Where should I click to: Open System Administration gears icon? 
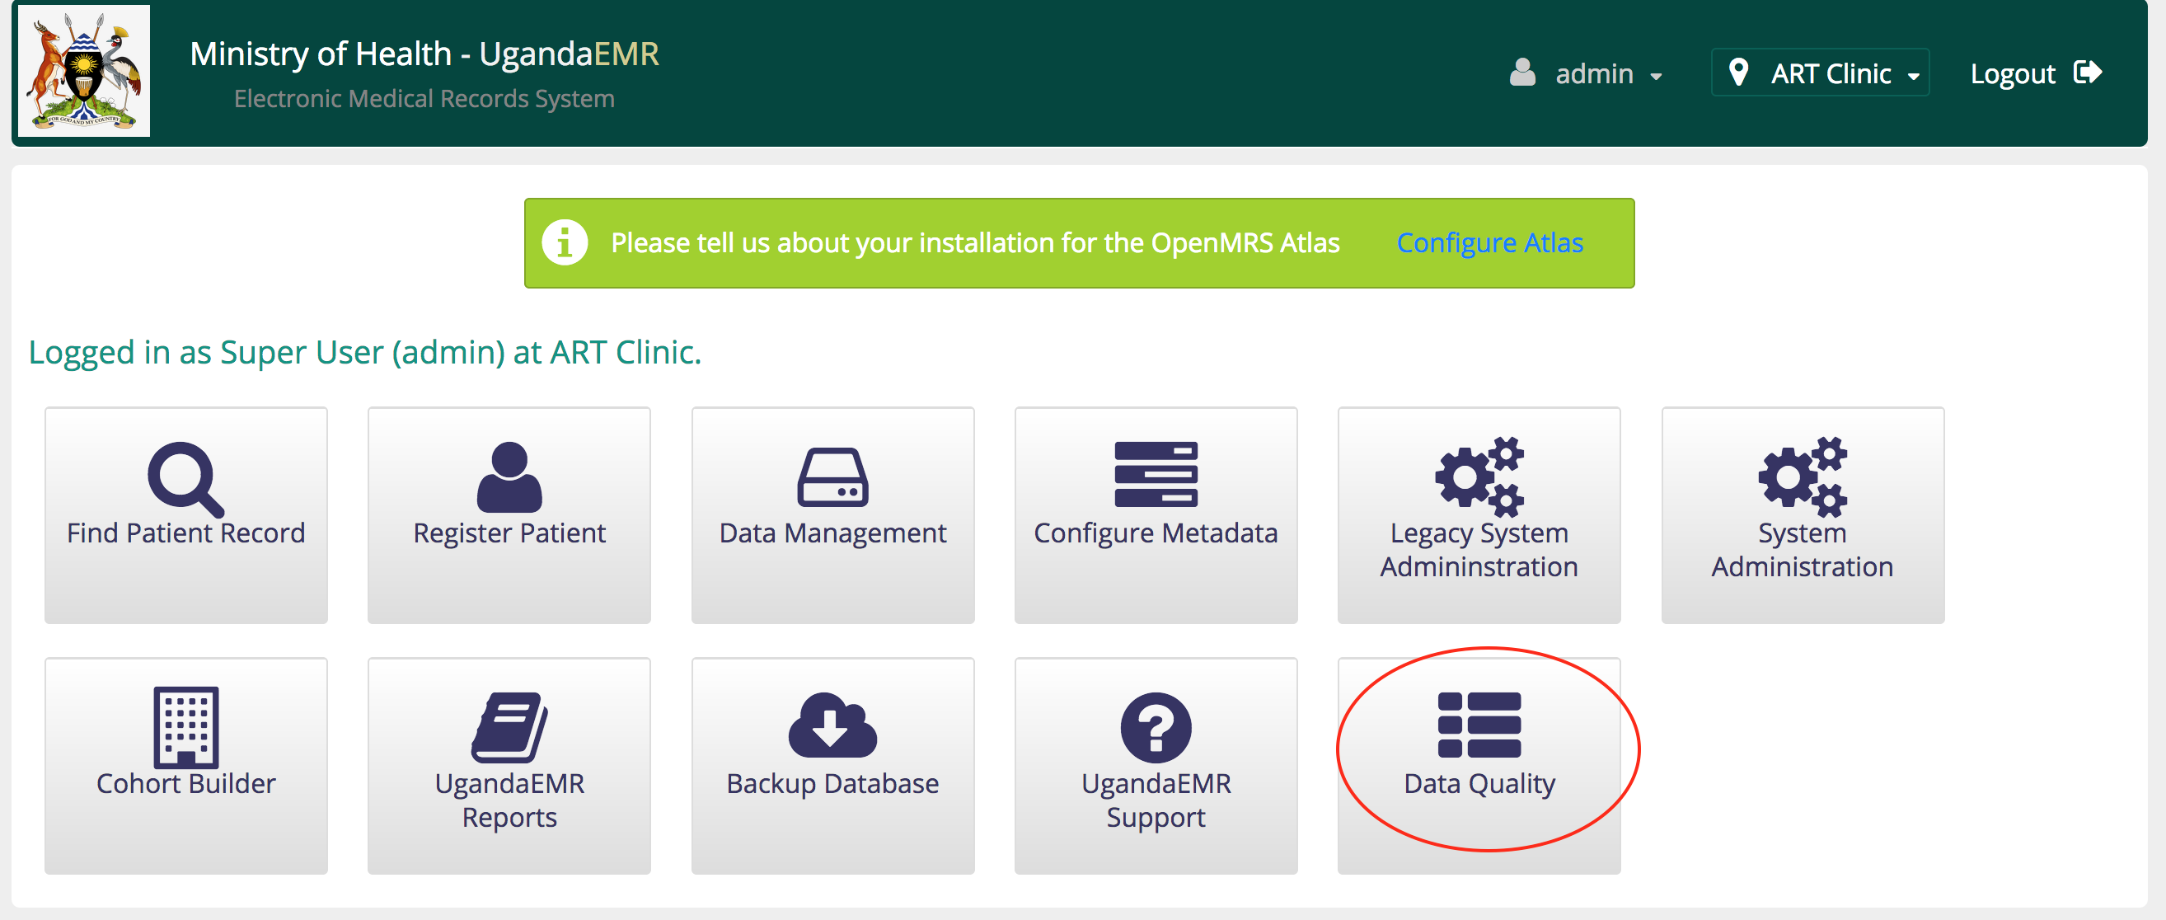1802,476
